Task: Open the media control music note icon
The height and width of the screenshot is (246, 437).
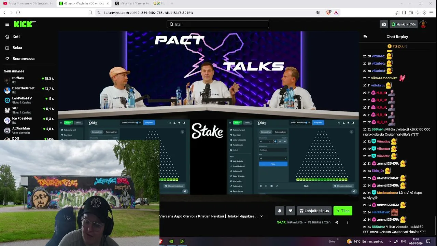Action: click(397, 13)
